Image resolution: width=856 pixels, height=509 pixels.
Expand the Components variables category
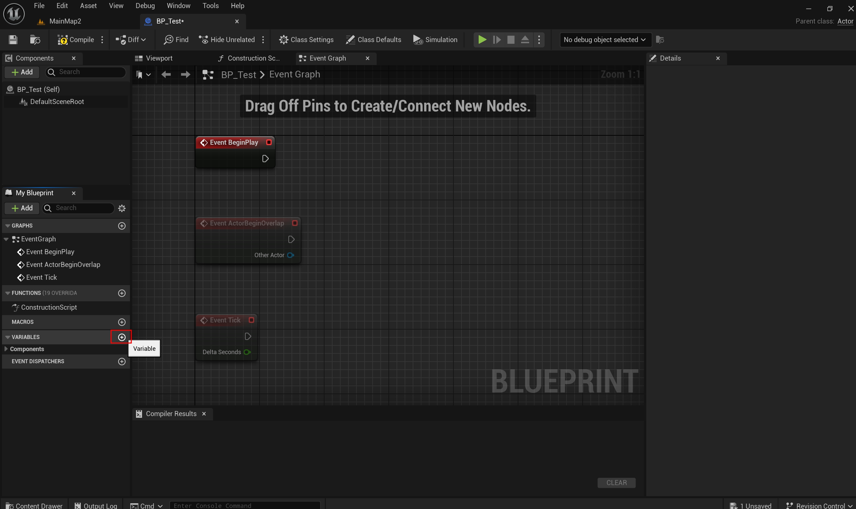point(6,349)
